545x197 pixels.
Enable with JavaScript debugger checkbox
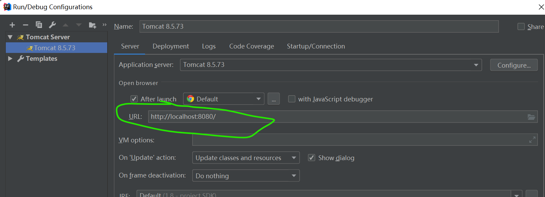(292, 99)
